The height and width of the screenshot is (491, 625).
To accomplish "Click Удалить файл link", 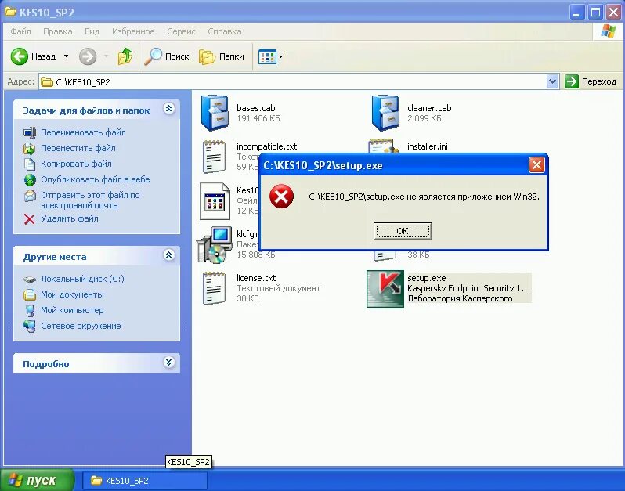I will pyautogui.click(x=70, y=218).
